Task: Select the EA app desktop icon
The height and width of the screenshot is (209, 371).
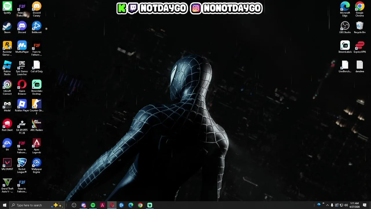Action: [7, 145]
